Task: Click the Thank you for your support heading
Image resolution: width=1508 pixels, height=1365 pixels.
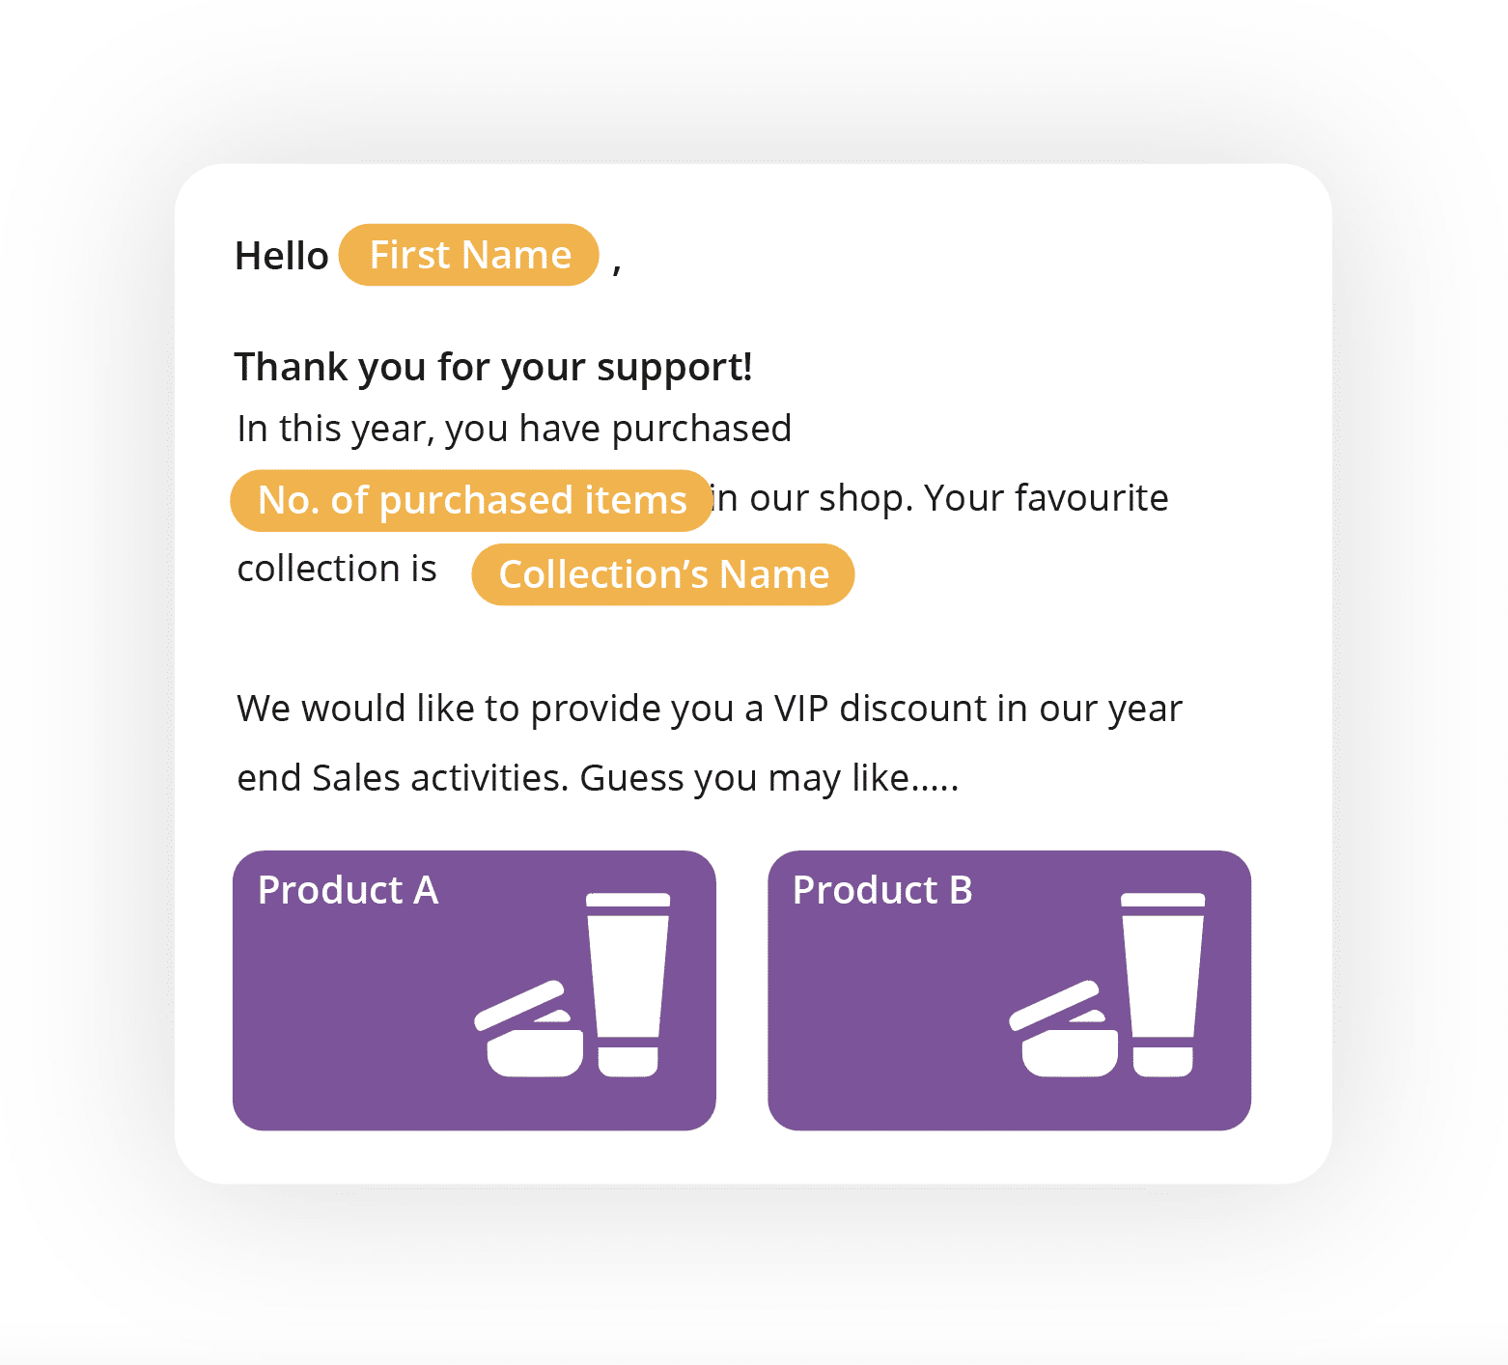Action: (493, 368)
